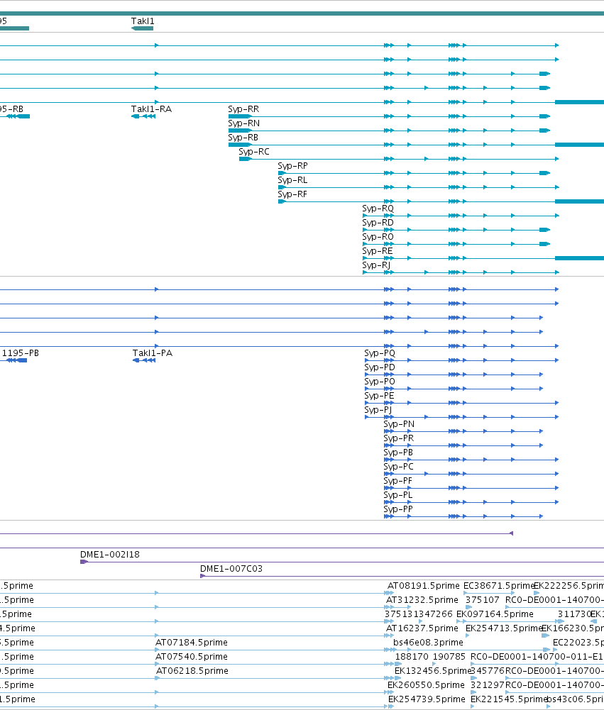The image size is (604, 710).
Task: Click the Takl1-PA protein label
Action: pyautogui.click(x=153, y=353)
